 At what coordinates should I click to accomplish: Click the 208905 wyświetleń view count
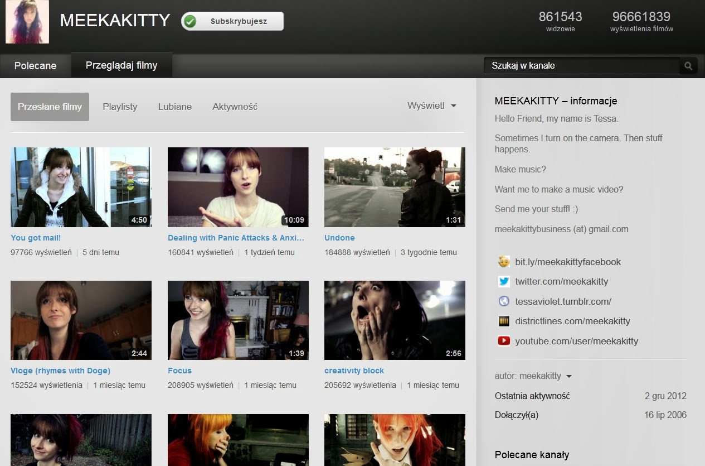click(x=201, y=385)
